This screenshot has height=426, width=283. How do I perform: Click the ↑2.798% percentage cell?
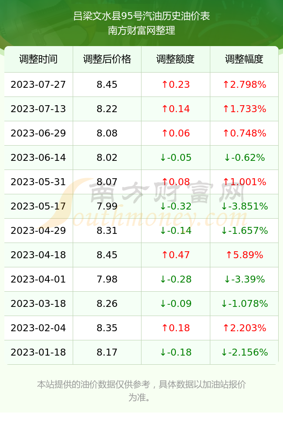pos(244,84)
